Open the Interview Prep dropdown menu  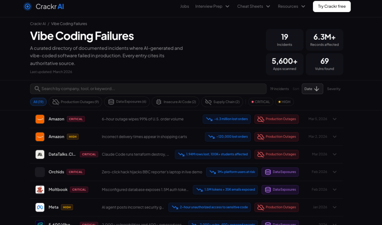click(x=212, y=6)
